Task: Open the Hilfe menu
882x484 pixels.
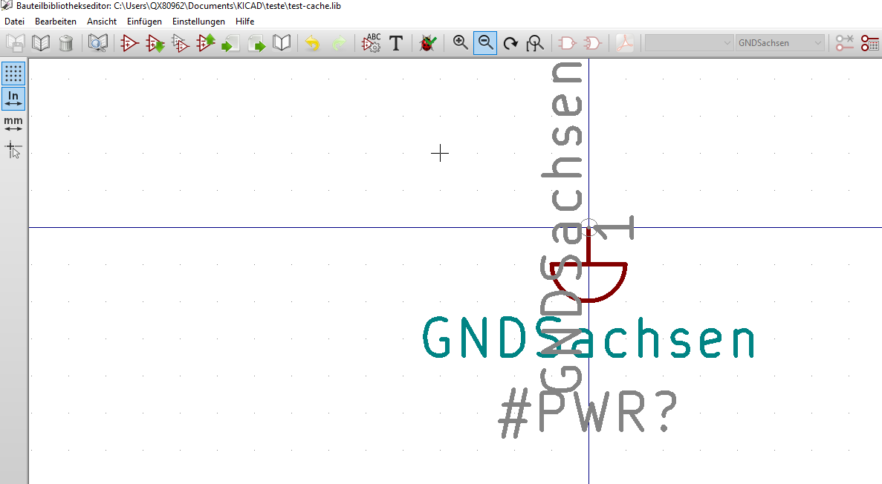Action: point(244,22)
